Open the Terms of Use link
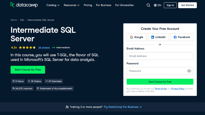 pos(161,89)
